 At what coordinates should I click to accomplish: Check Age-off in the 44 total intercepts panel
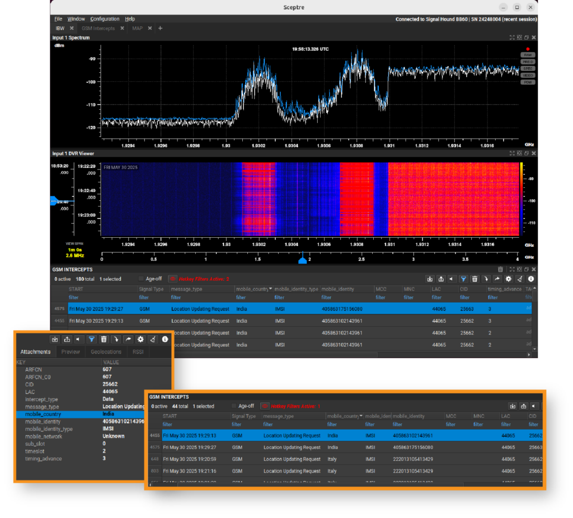[234, 406]
